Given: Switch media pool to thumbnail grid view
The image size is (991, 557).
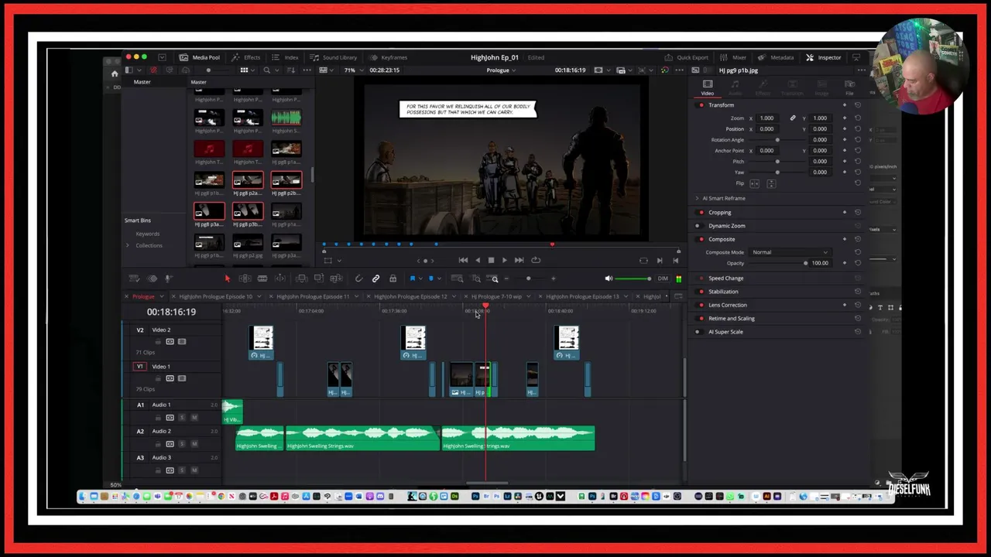Looking at the screenshot, I should click(x=244, y=70).
